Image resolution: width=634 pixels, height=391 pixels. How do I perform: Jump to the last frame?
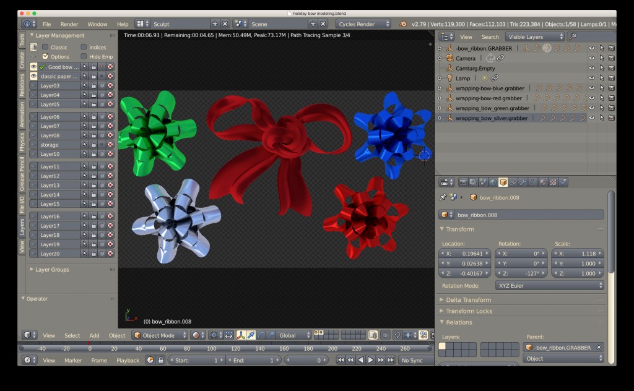(391, 360)
